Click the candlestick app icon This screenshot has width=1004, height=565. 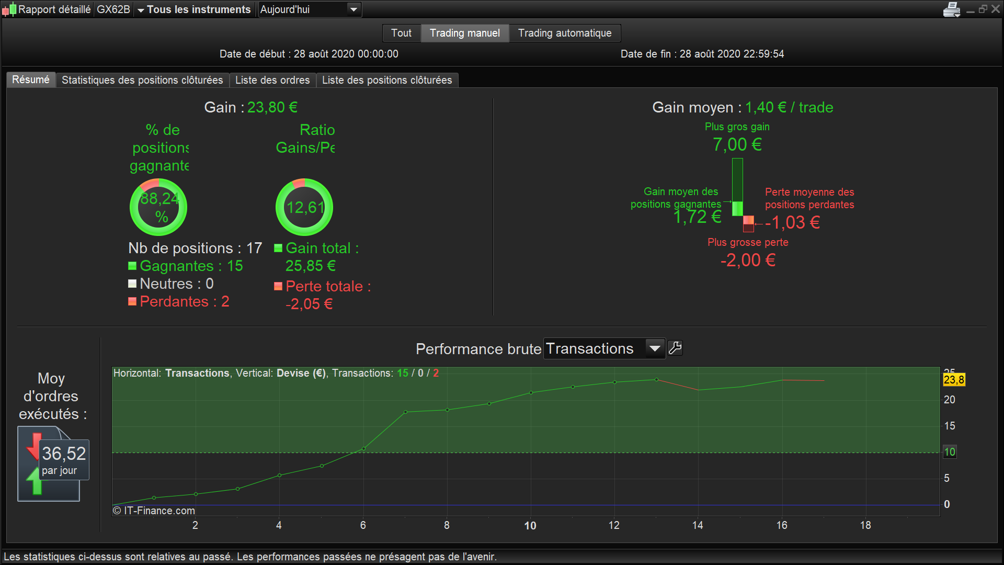point(9,9)
